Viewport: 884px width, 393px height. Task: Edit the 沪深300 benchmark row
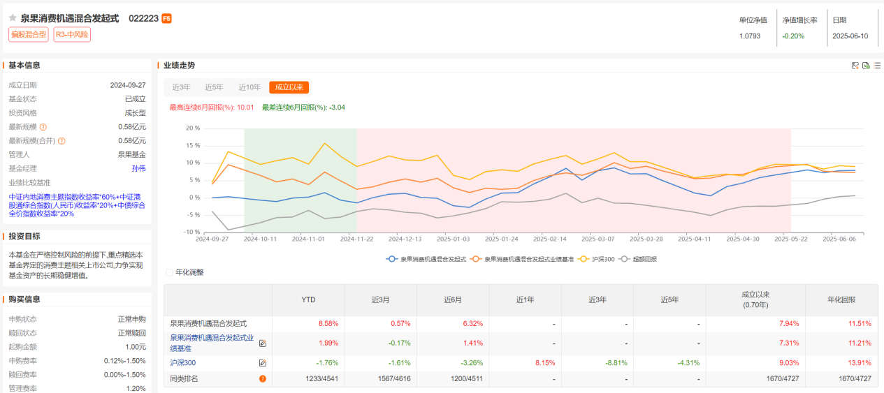[x=263, y=363]
